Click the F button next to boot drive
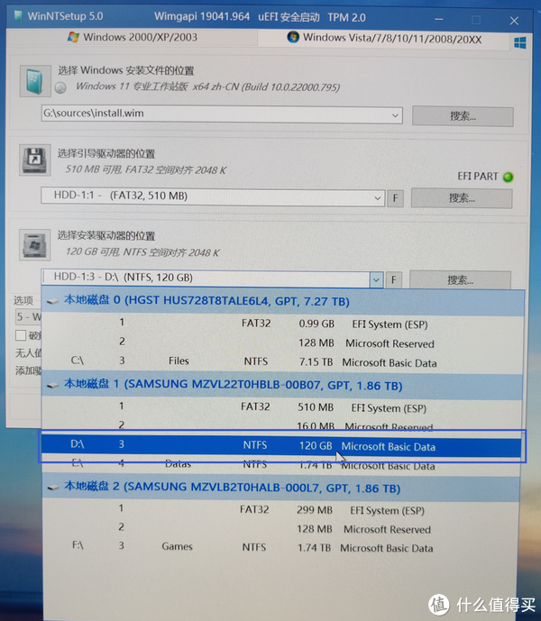The height and width of the screenshot is (621, 541). pyautogui.click(x=395, y=198)
